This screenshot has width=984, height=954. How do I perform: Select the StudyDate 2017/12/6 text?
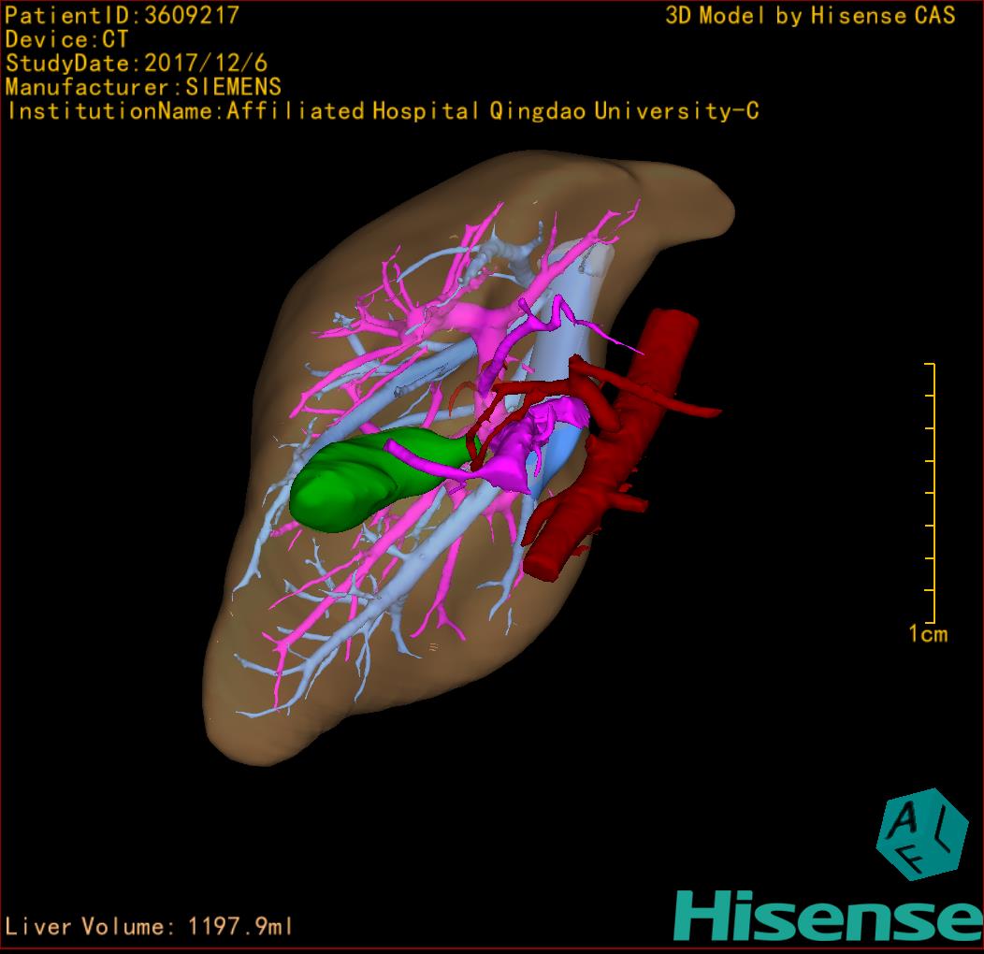tap(137, 64)
